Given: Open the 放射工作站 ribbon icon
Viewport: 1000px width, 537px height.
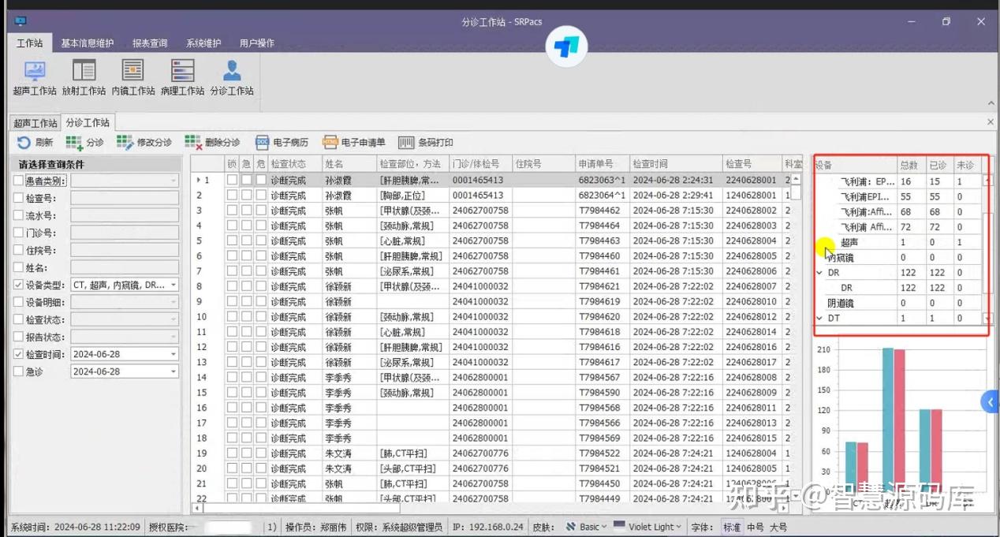Looking at the screenshot, I should click(x=84, y=78).
